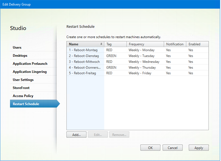Click the Apply button

[198, 148]
